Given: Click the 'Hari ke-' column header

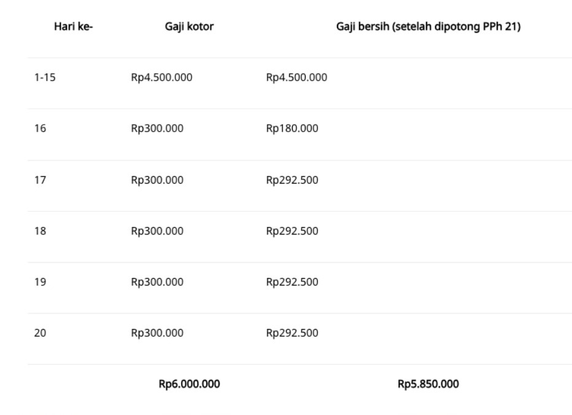Looking at the screenshot, I should [73, 26].
